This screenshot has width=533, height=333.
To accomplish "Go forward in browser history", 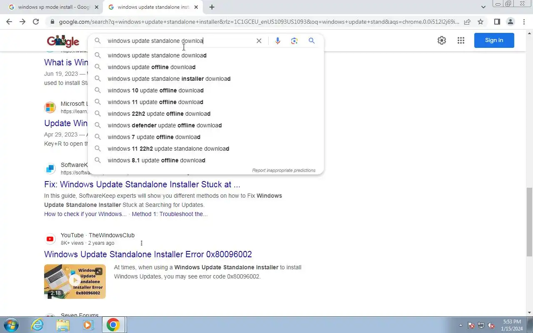I will (22, 22).
